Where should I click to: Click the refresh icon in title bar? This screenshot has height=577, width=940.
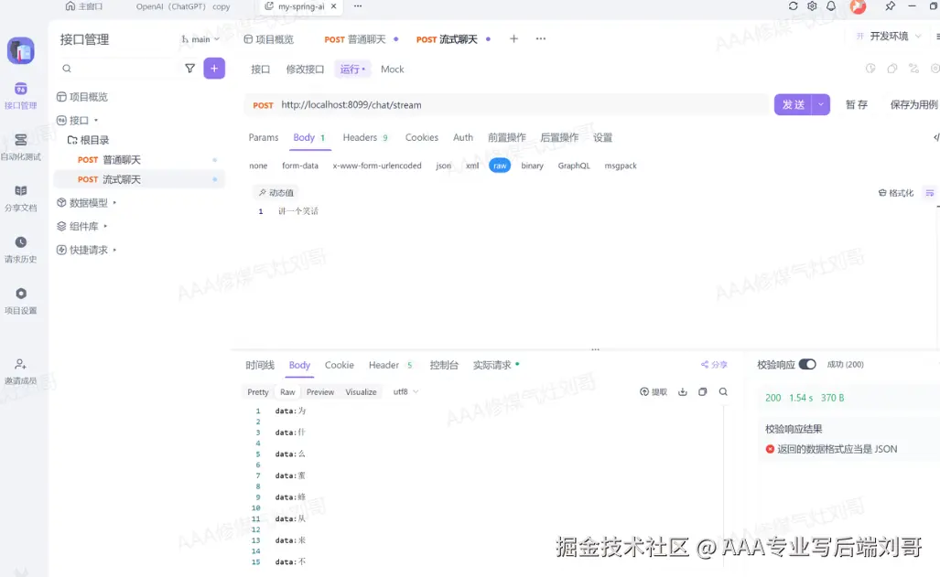[x=794, y=6]
